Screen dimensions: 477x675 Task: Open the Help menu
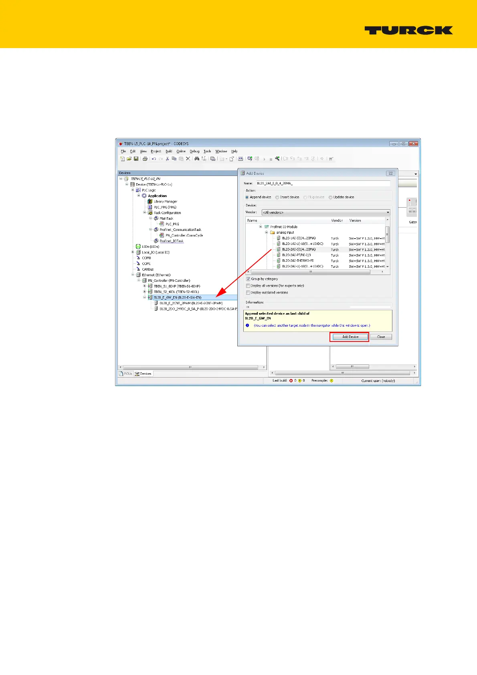point(234,151)
